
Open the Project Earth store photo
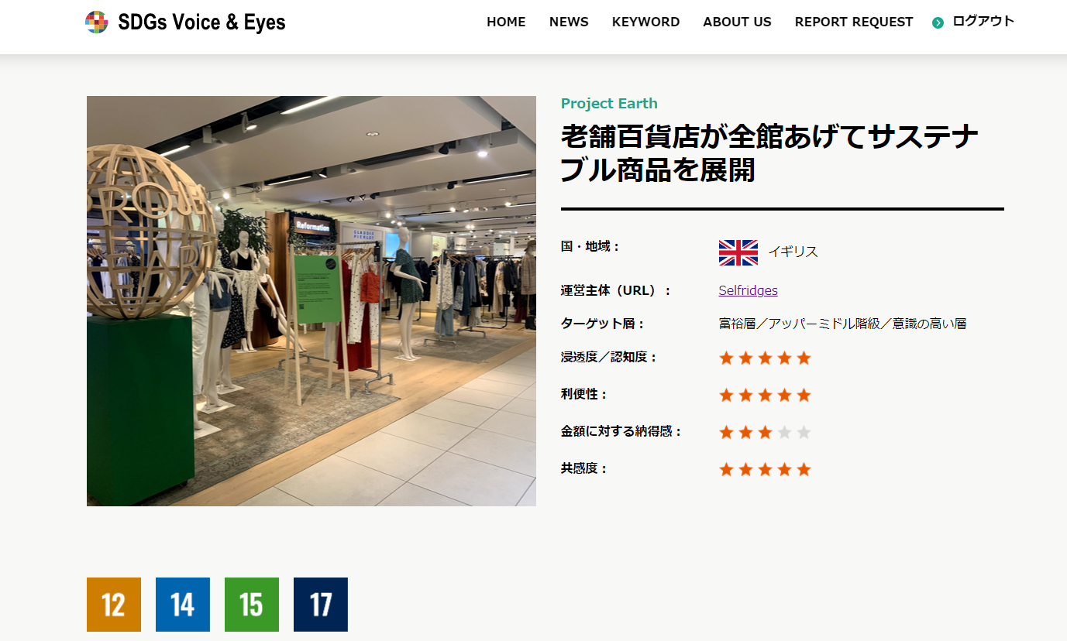311,301
